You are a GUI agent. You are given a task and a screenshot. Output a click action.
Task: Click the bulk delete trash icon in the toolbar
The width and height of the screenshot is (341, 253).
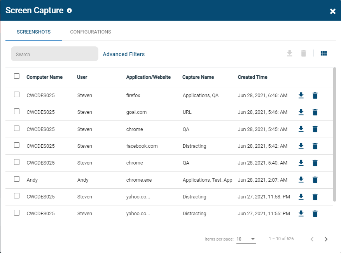pyautogui.click(x=304, y=53)
